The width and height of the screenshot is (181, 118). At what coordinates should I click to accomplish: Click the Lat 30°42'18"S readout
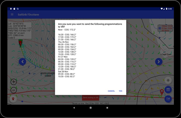click(16, 24)
